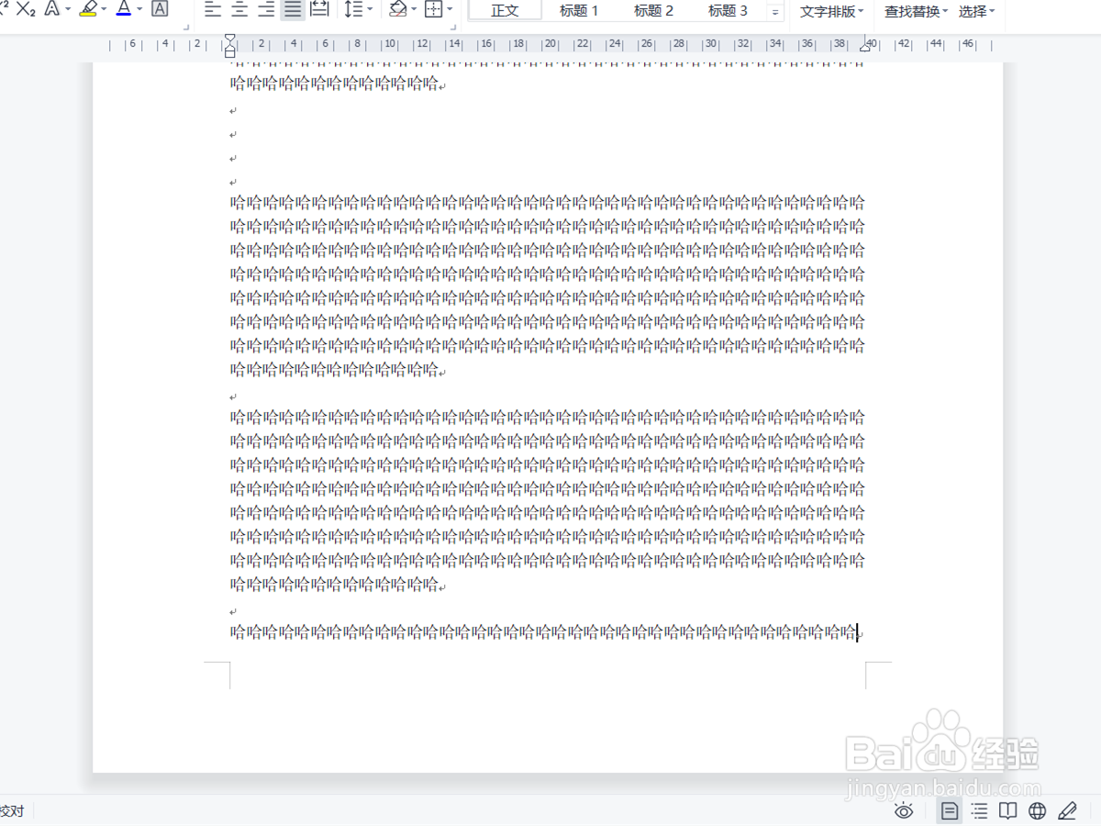Open the text effects A icon

pos(52,9)
